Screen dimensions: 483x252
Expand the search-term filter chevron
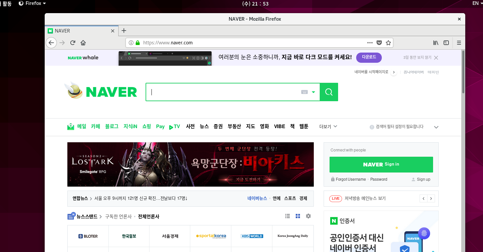point(436,127)
